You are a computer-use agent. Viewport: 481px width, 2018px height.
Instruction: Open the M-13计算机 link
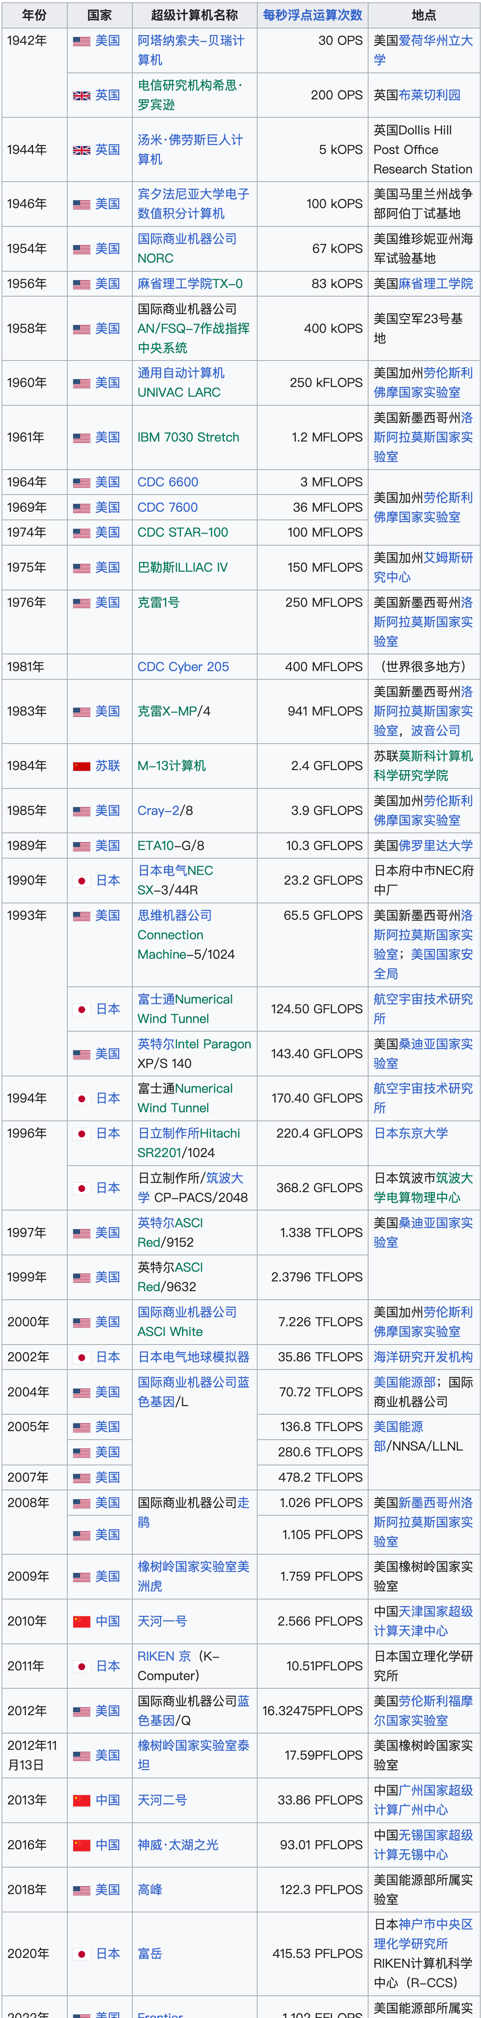pos(171,766)
